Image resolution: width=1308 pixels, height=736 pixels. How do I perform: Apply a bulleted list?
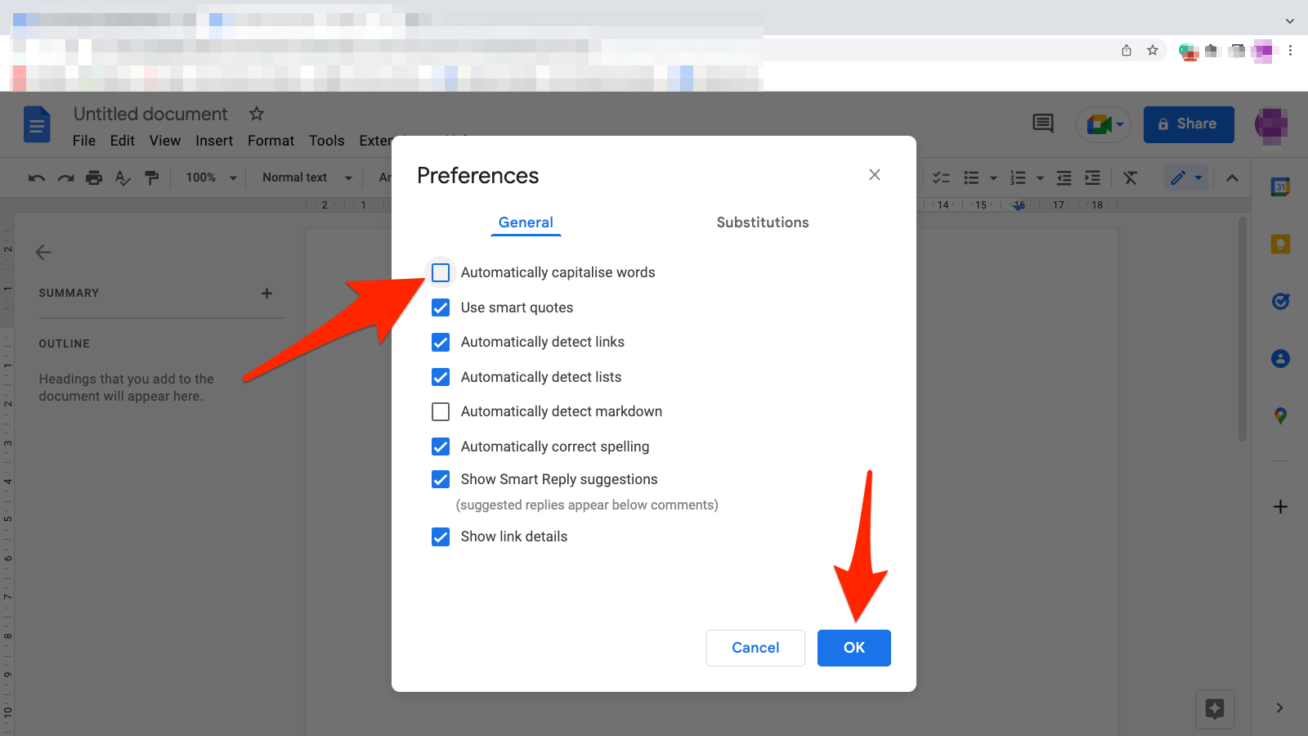tap(973, 177)
